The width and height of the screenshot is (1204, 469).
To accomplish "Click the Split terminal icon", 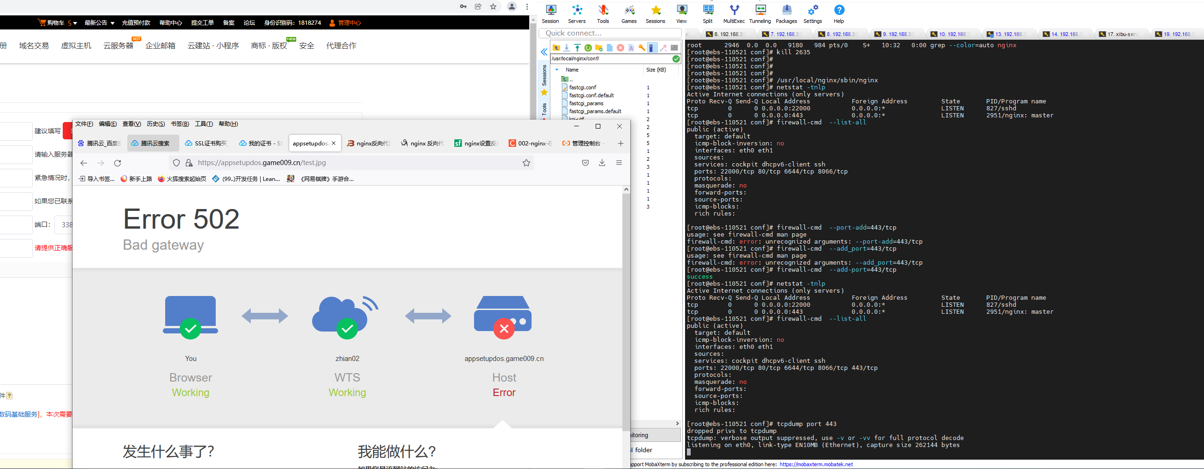I will click(708, 14).
